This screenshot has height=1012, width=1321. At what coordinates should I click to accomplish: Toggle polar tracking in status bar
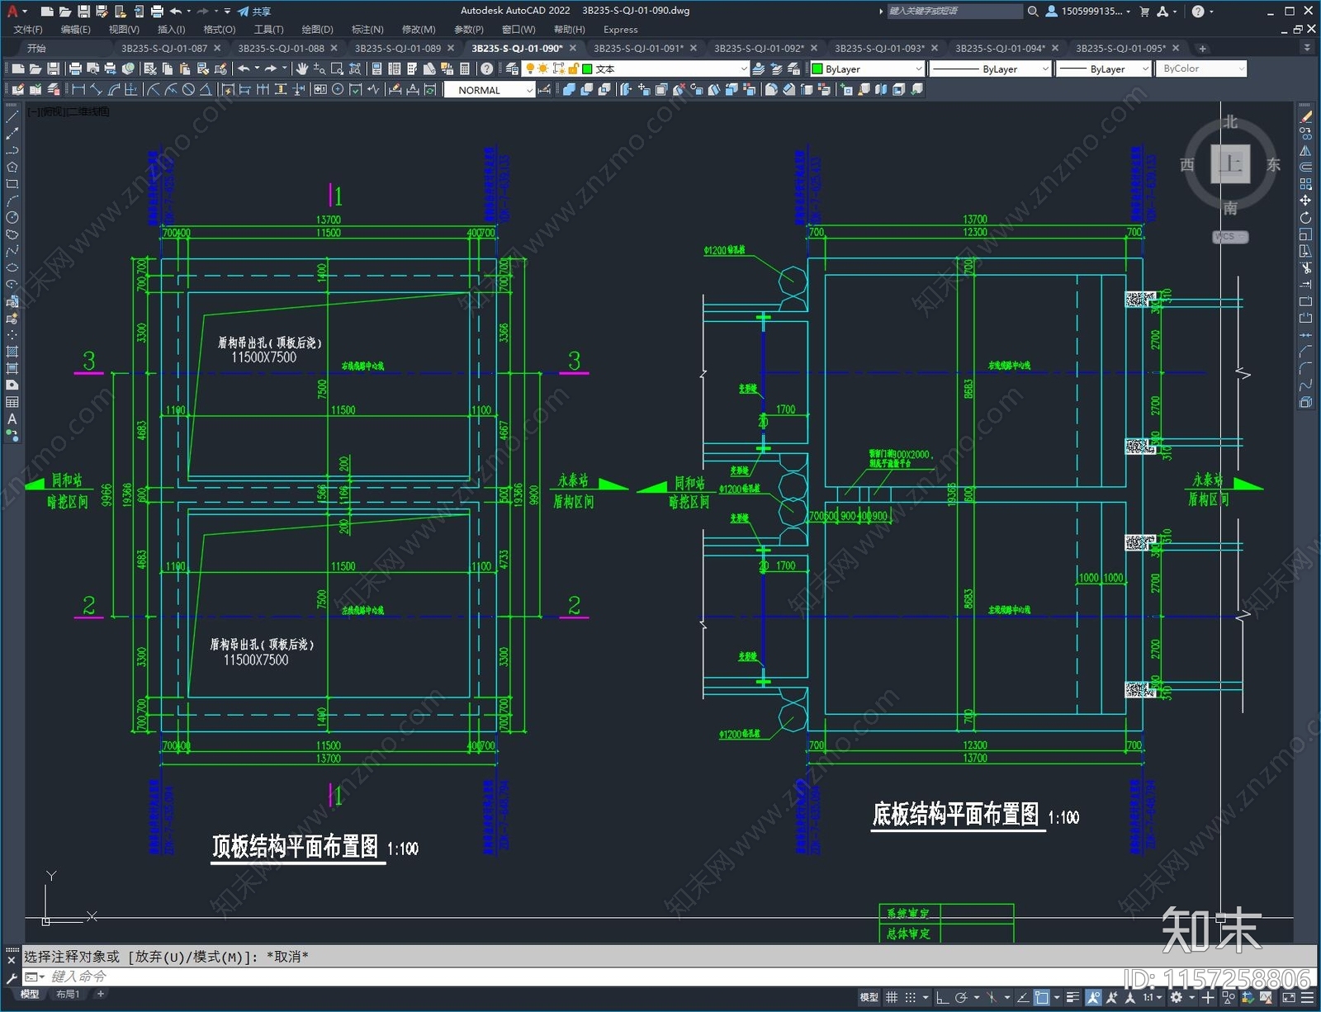click(961, 997)
